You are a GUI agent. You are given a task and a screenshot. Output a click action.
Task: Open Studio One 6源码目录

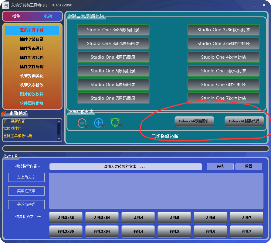[113, 85]
